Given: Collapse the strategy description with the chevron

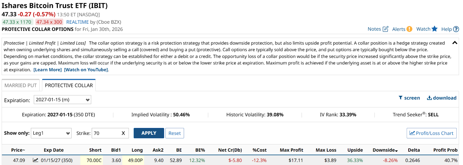Looking at the screenshot, I should (x=455, y=43).
